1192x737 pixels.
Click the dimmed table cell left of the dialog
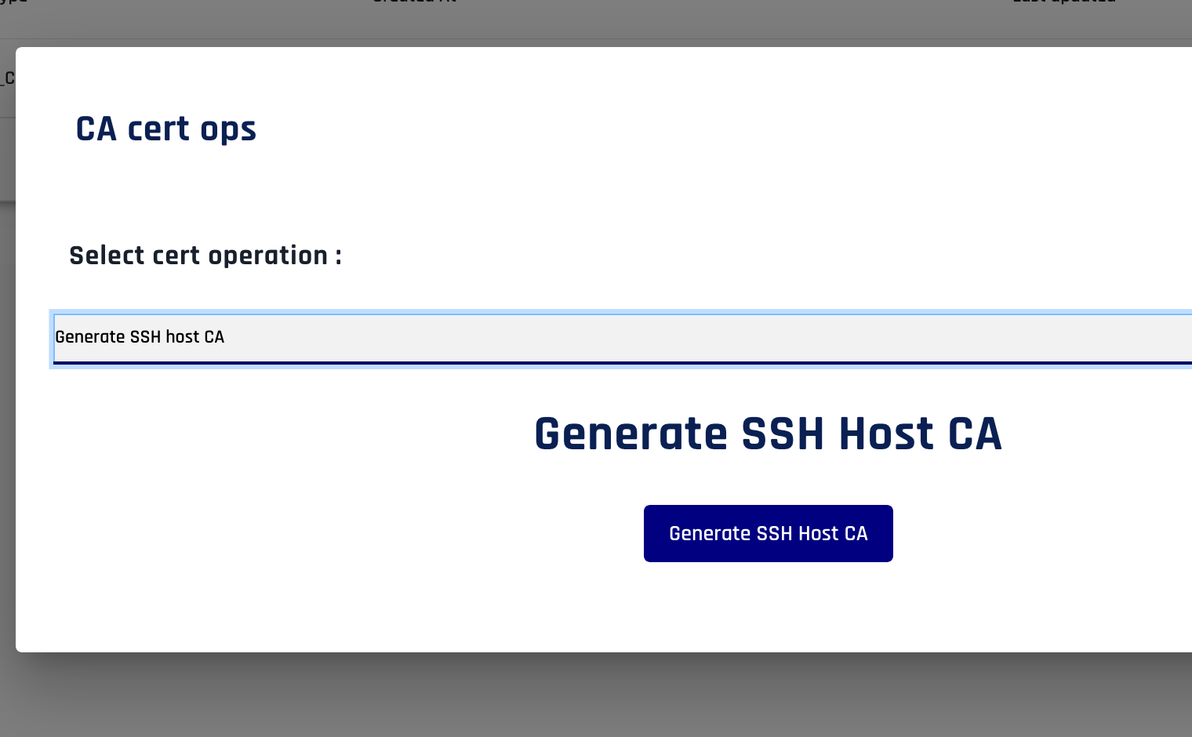(x=7, y=78)
